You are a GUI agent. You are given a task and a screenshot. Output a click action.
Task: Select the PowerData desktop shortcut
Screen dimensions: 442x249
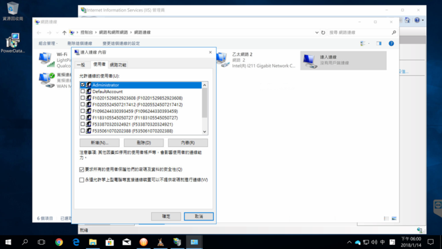(13, 43)
